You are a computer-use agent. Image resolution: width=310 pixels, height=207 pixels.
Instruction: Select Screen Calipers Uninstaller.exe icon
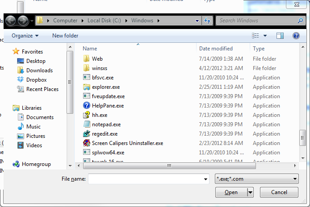click(86, 143)
